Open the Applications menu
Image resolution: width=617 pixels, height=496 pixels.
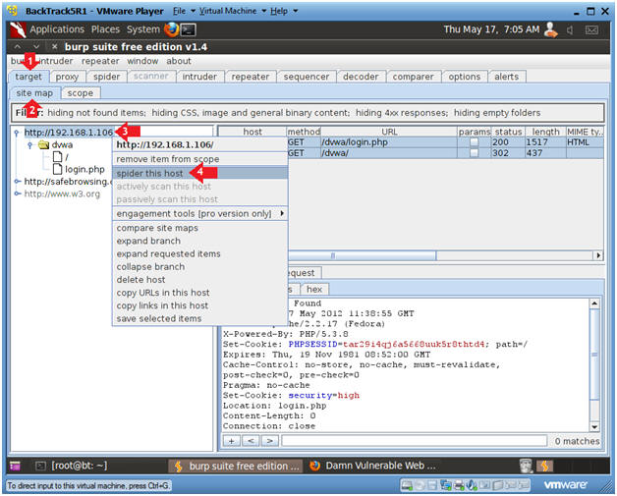(x=57, y=29)
